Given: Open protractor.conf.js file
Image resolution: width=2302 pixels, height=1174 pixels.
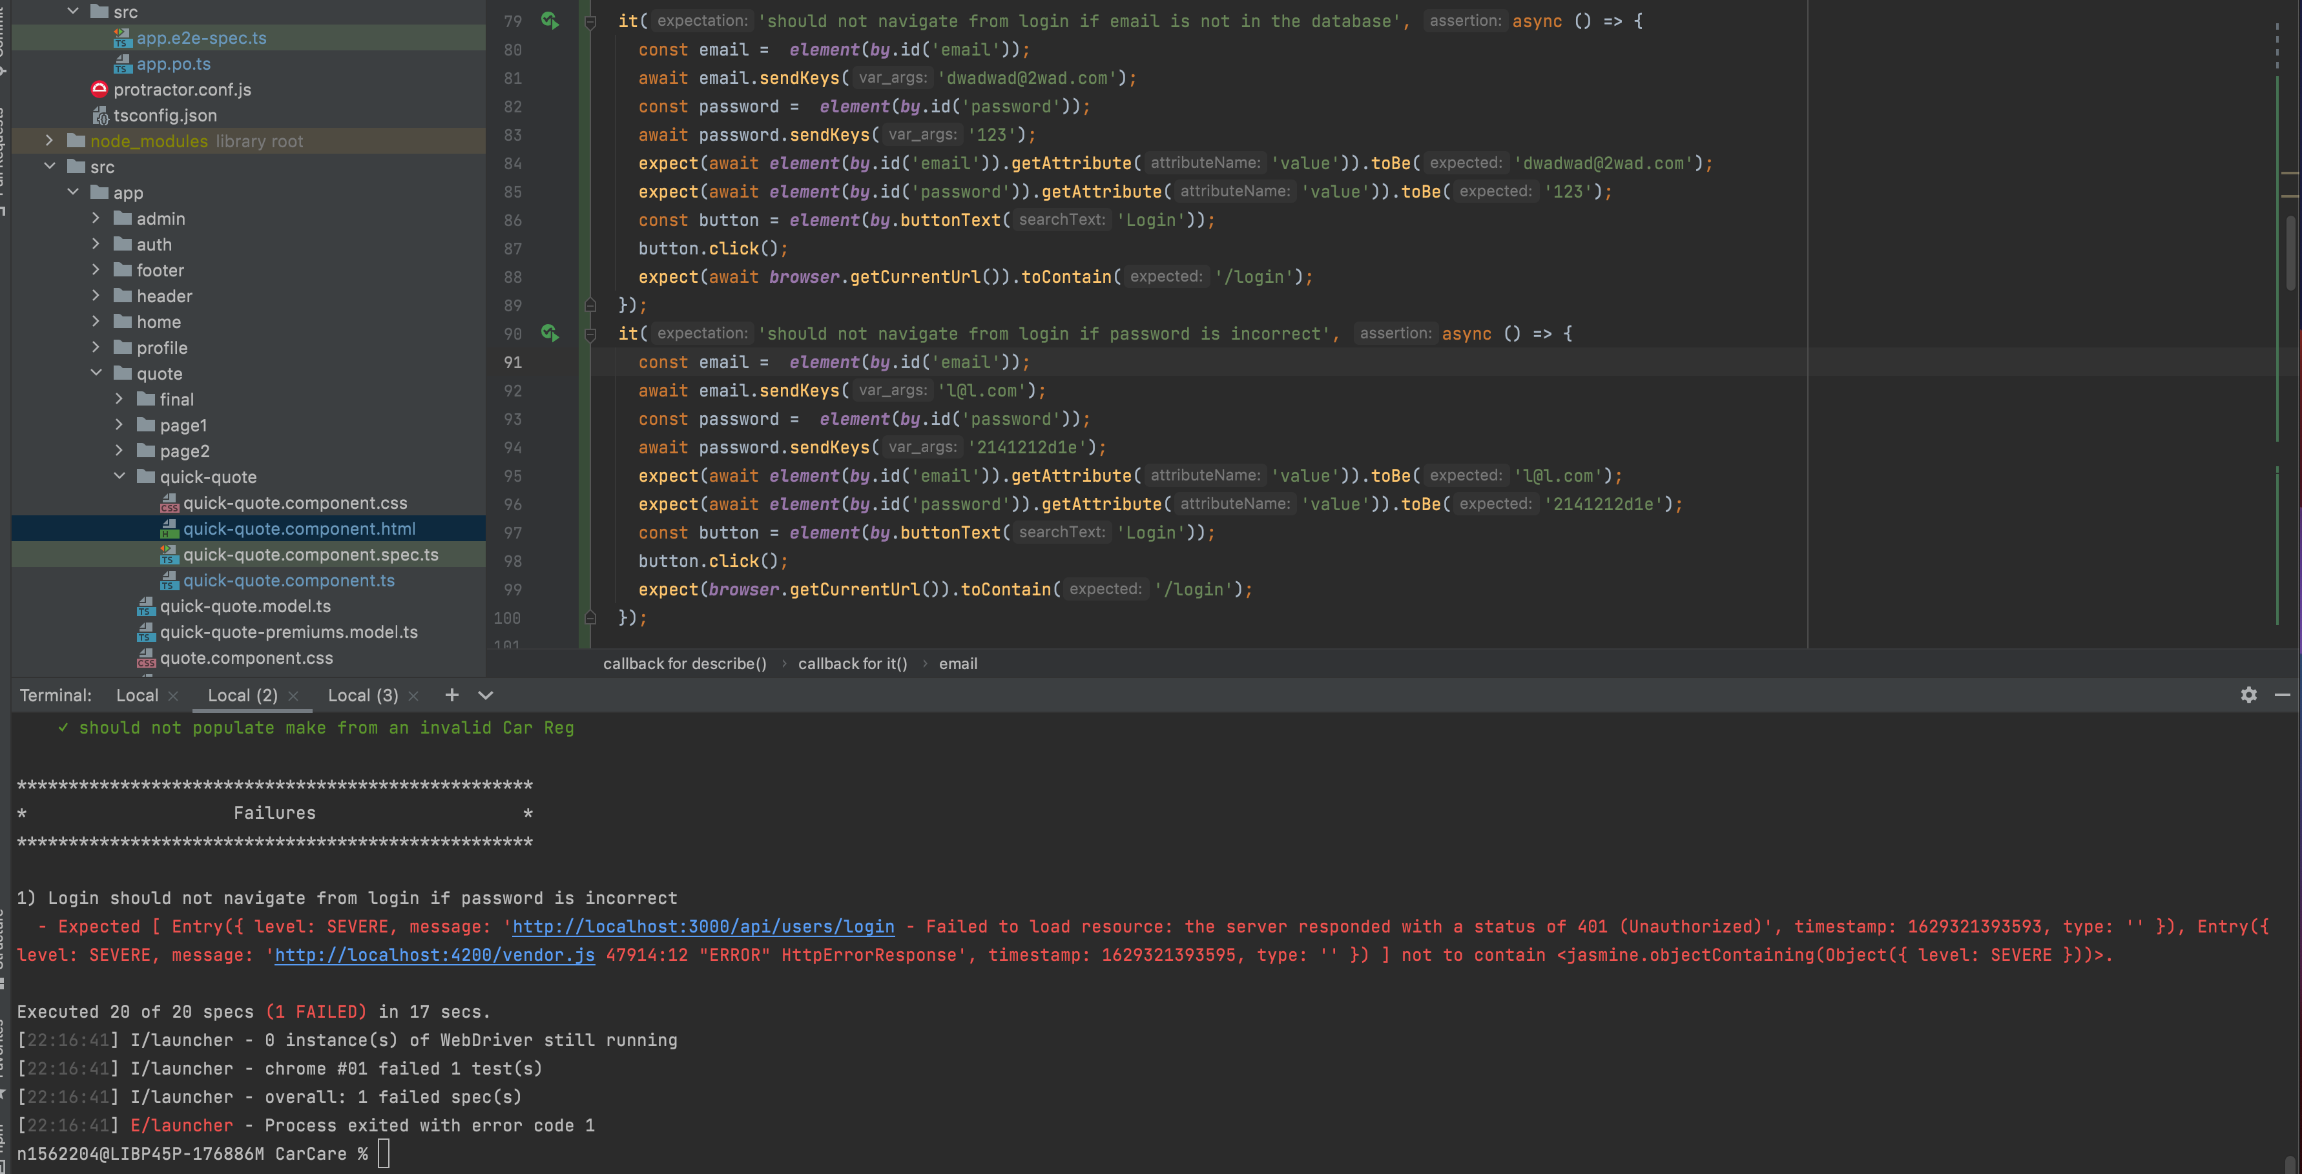Looking at the screenshot, I should coord(182,89).
